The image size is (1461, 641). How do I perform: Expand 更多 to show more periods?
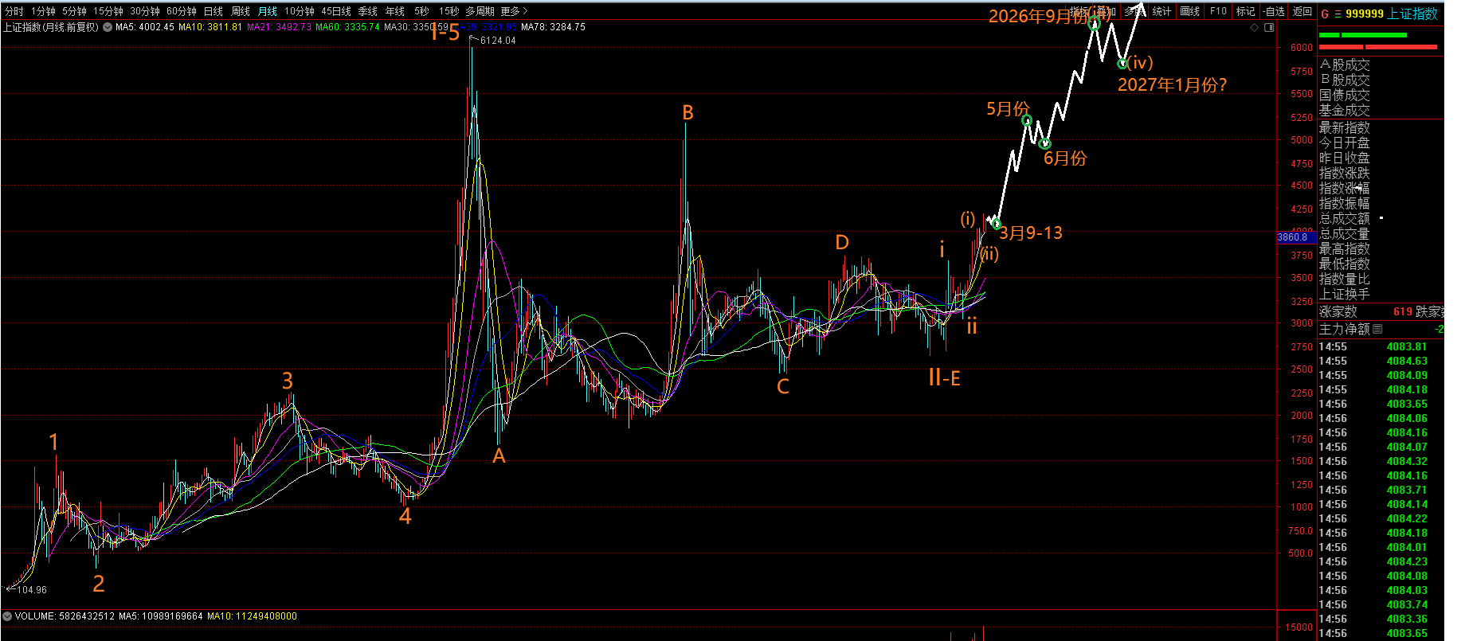point(514,11)
